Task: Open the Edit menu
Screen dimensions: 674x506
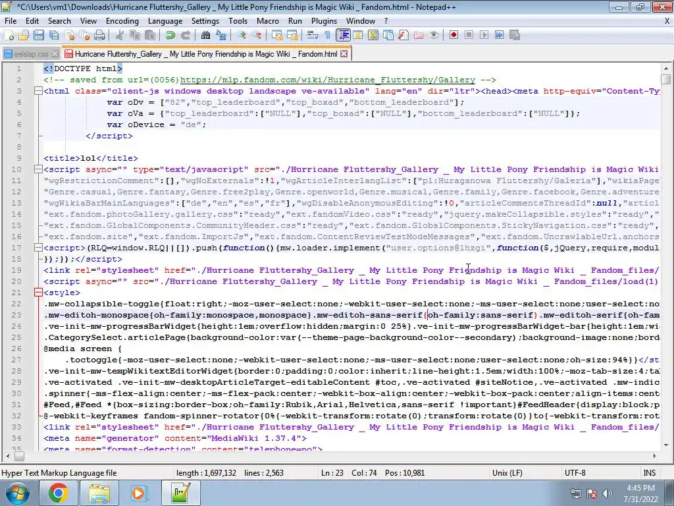Action: pos(32,21)
